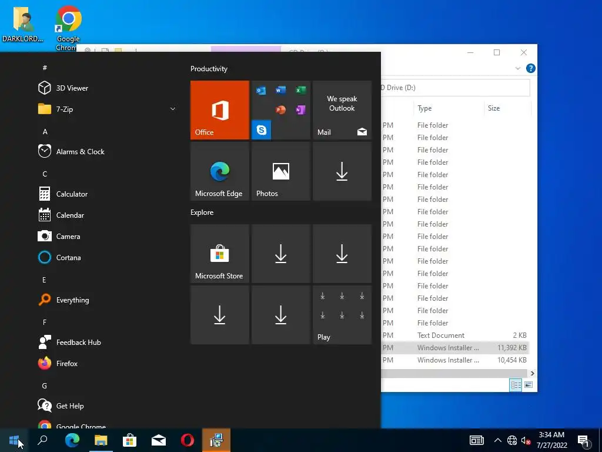
Task: Open News and interests taskbar icon
Action: [x=476, y=440]
